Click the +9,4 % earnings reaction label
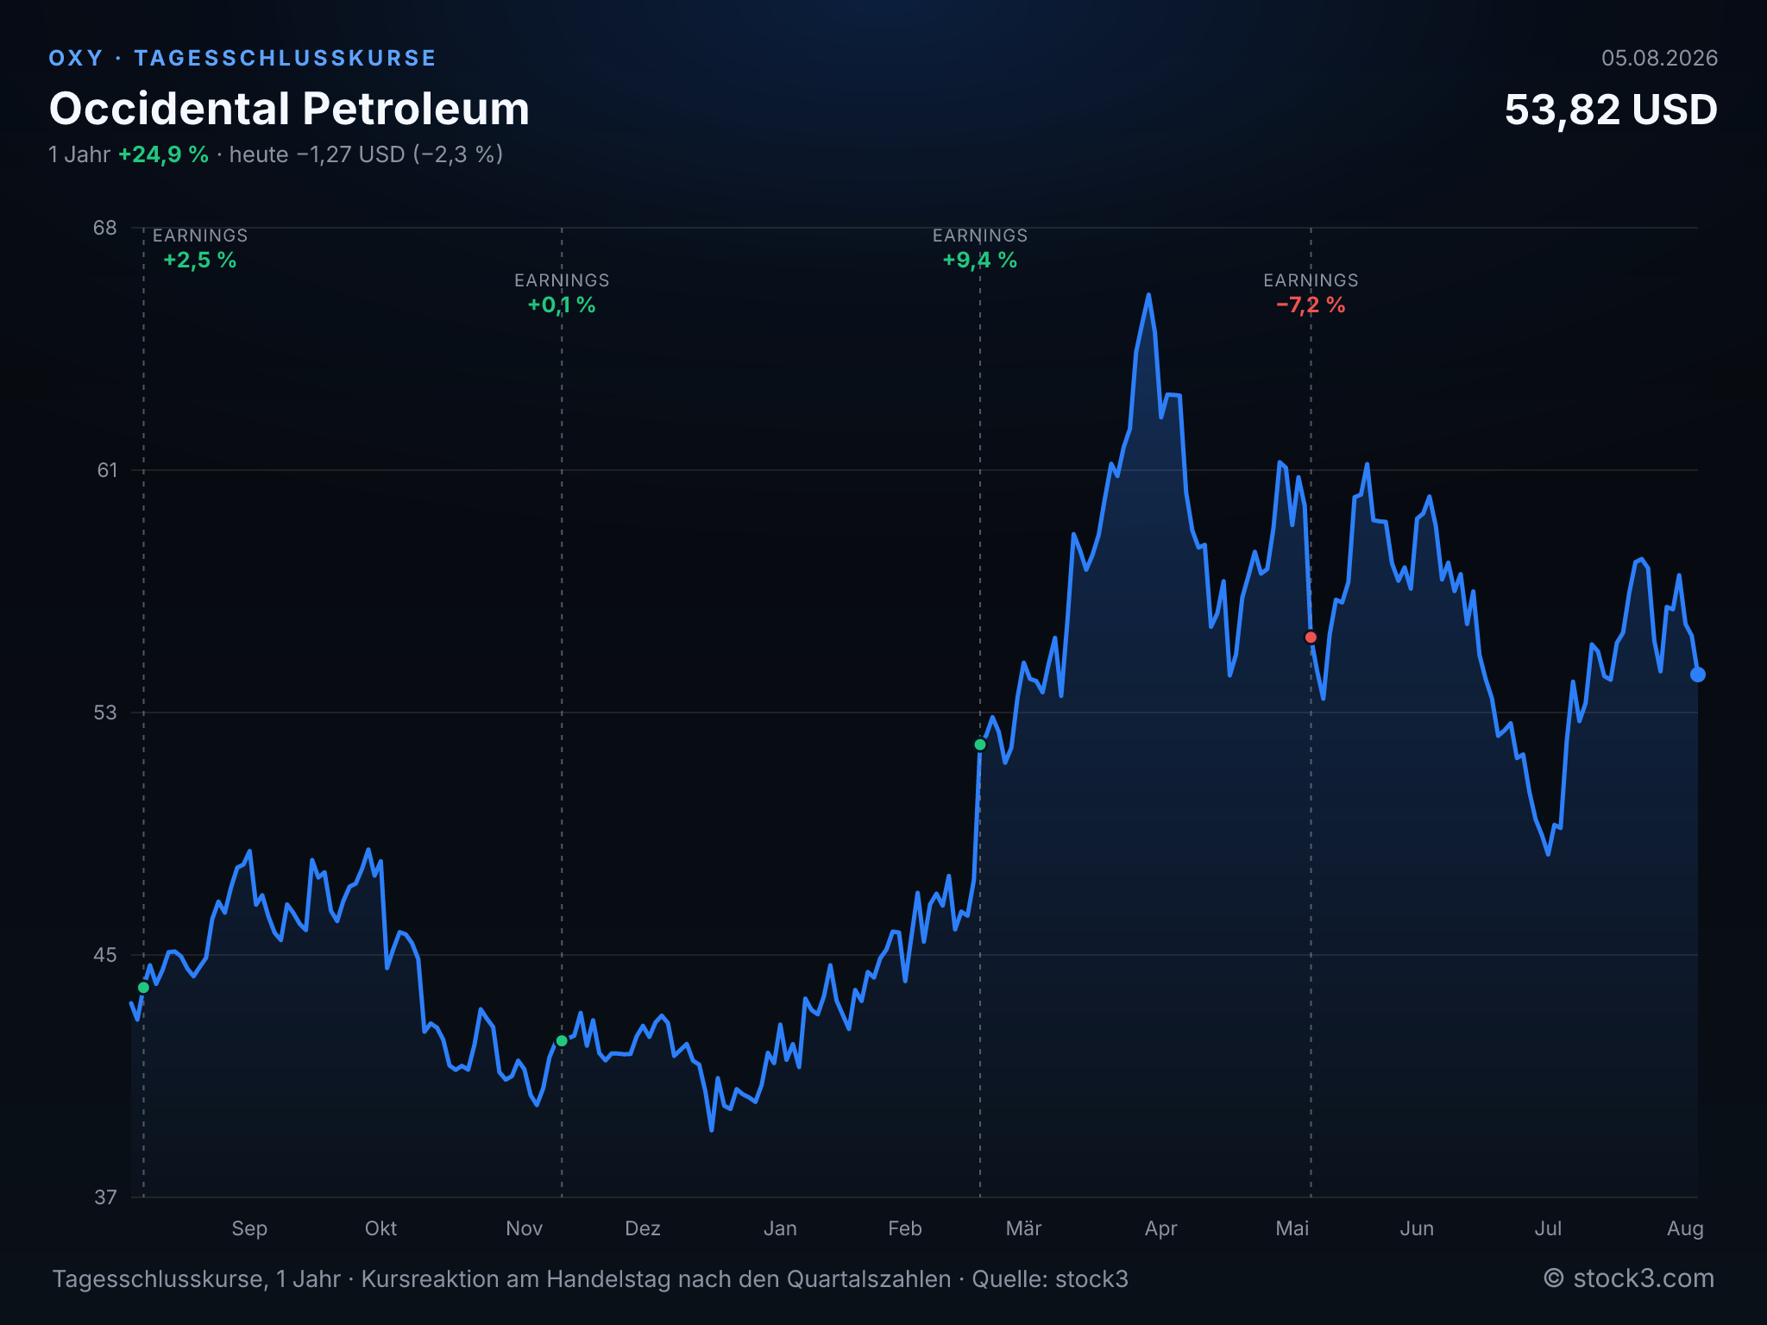The height and width of the screenshot is (1325, 1767). coord(980,261)
